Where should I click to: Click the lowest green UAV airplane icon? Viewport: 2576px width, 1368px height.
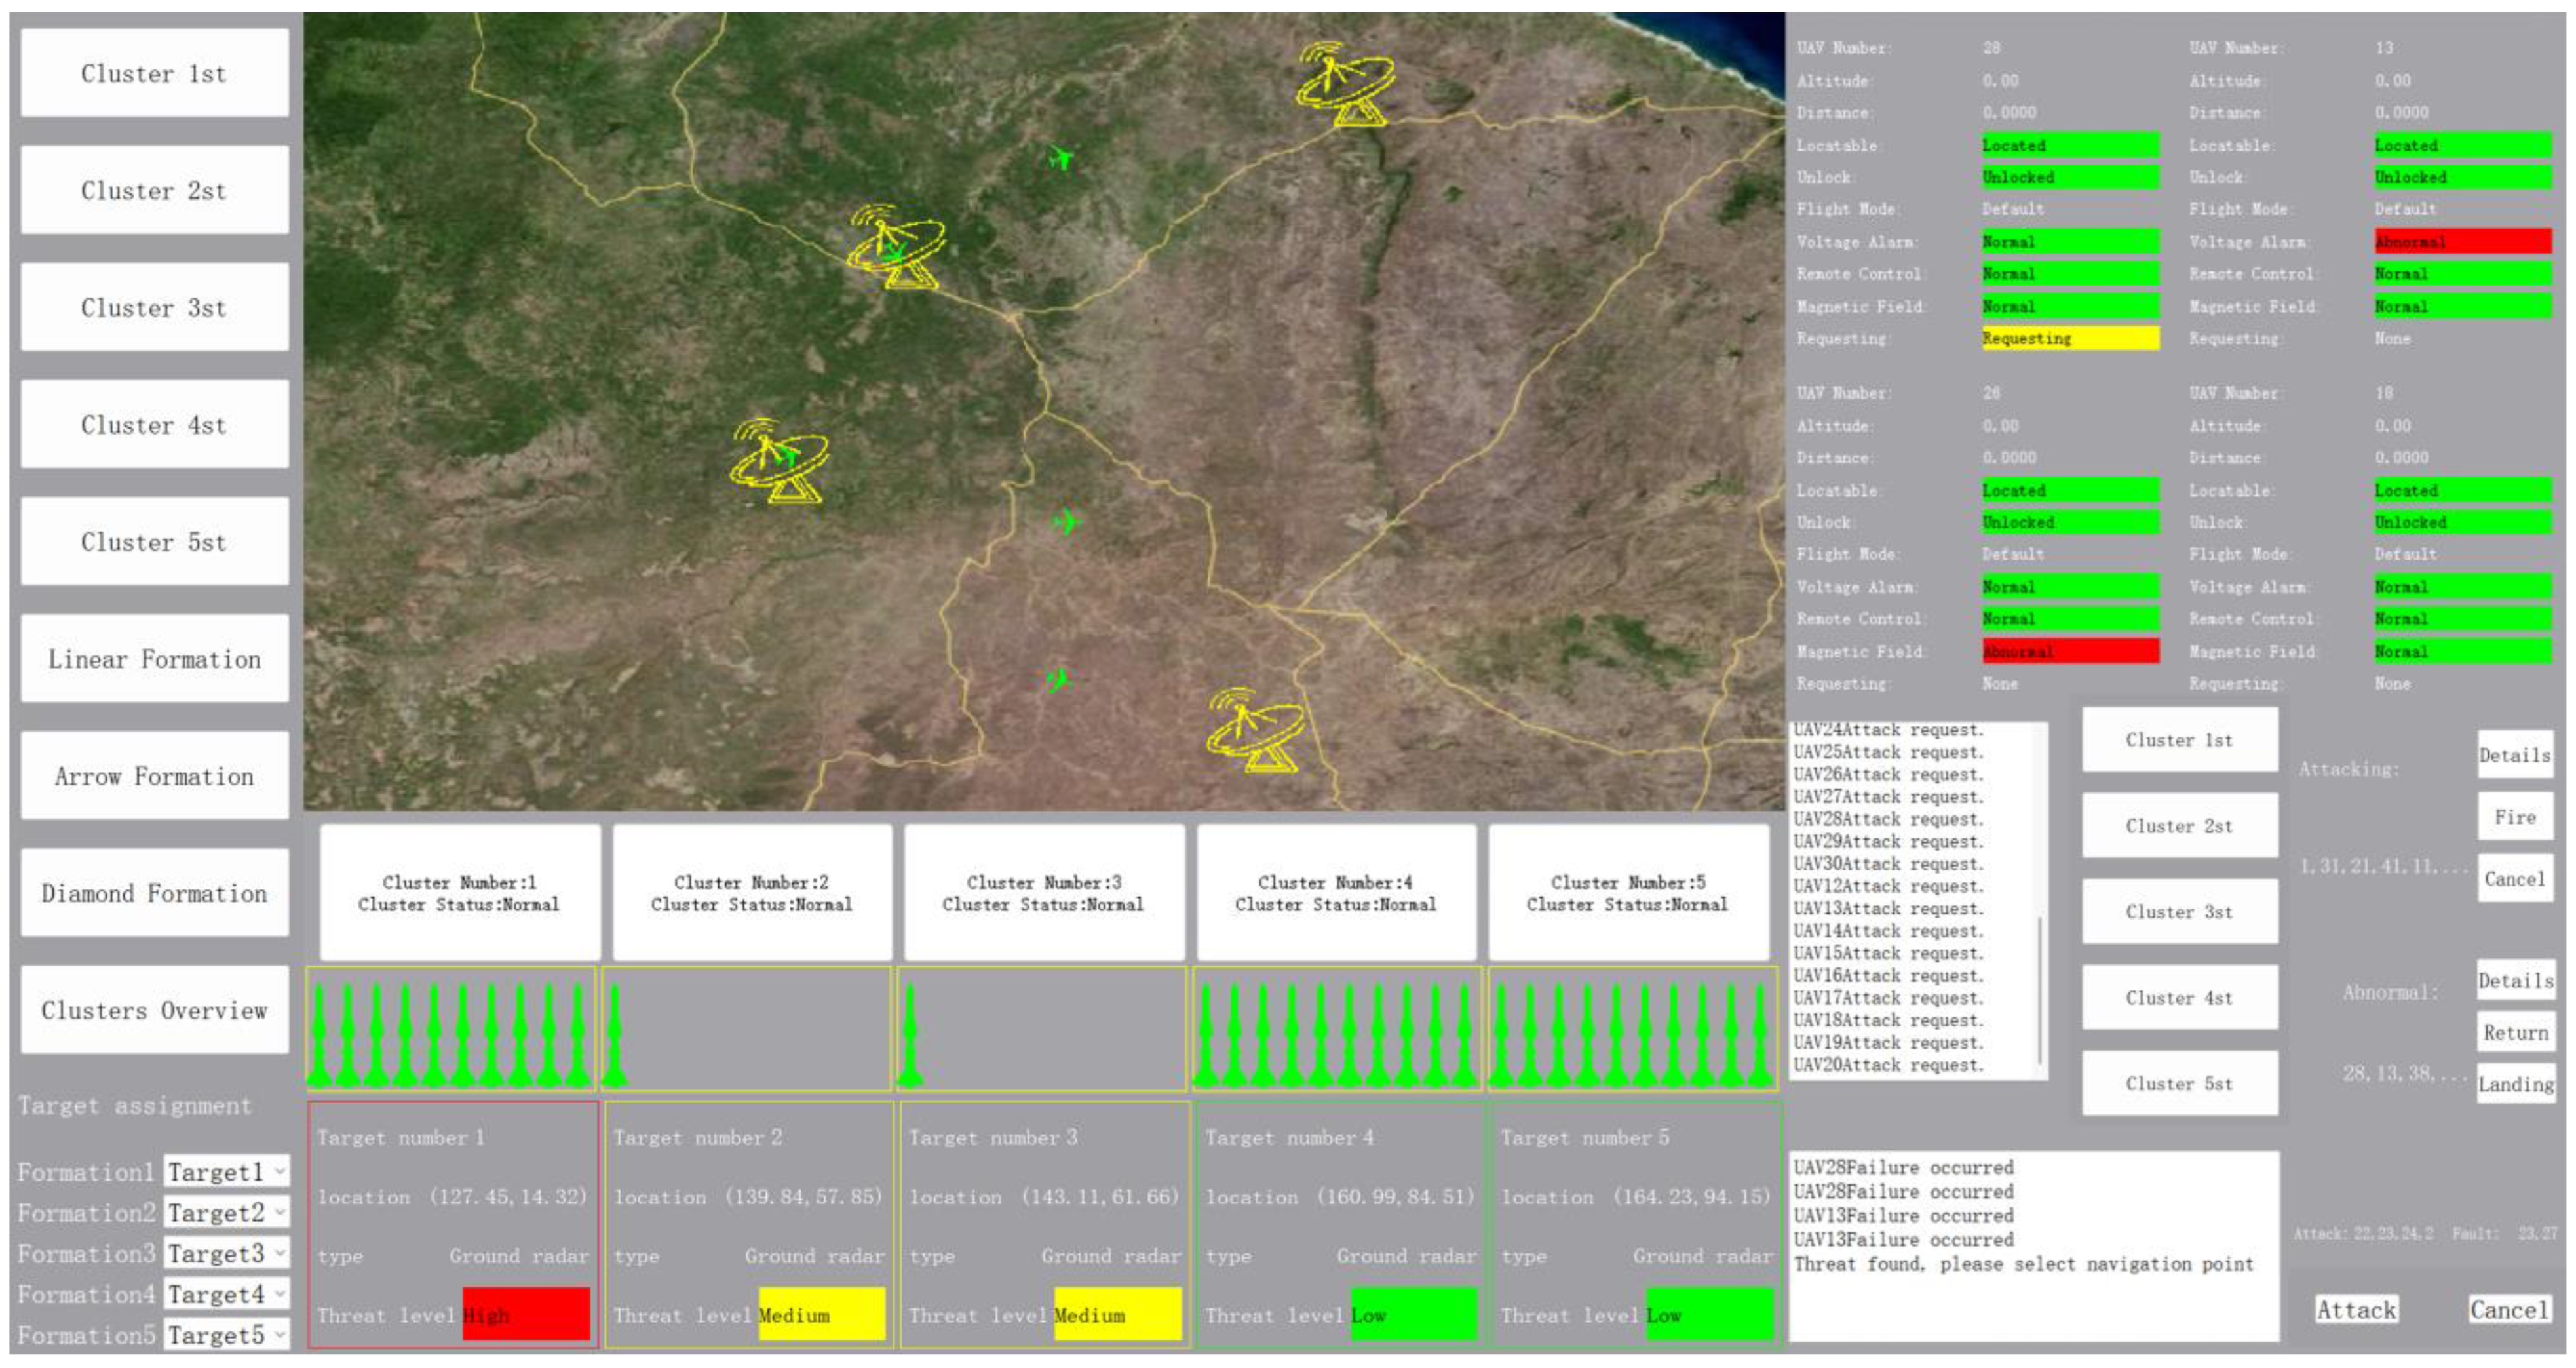[1058, 680]
